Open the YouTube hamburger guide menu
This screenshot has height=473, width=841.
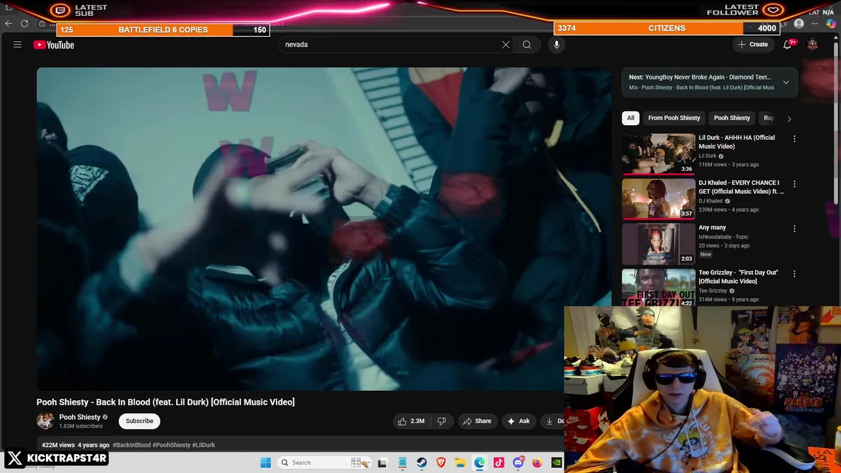coord(18,45)
